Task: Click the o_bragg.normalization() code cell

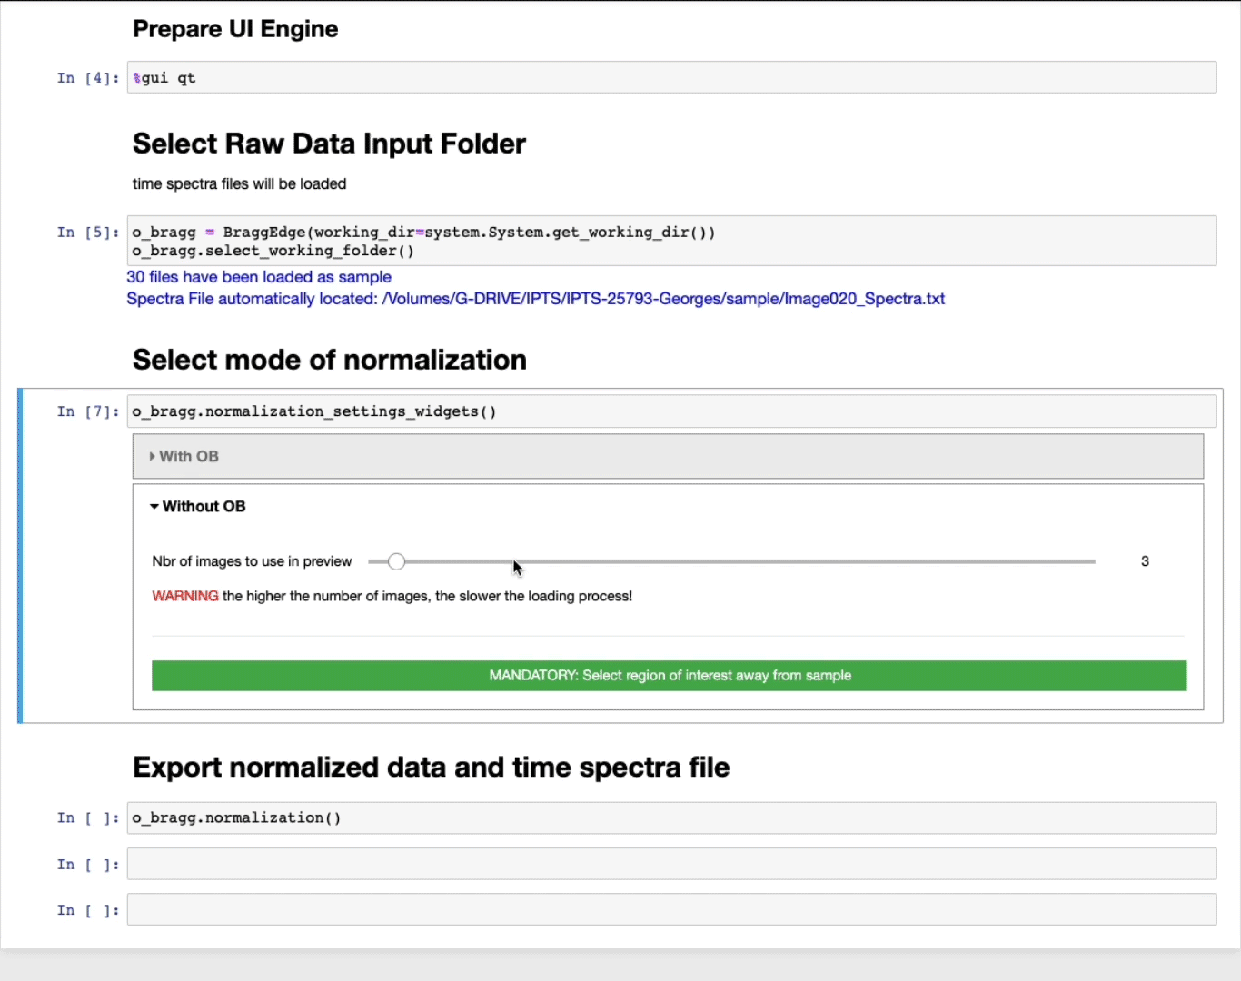Action: [670, 818]
